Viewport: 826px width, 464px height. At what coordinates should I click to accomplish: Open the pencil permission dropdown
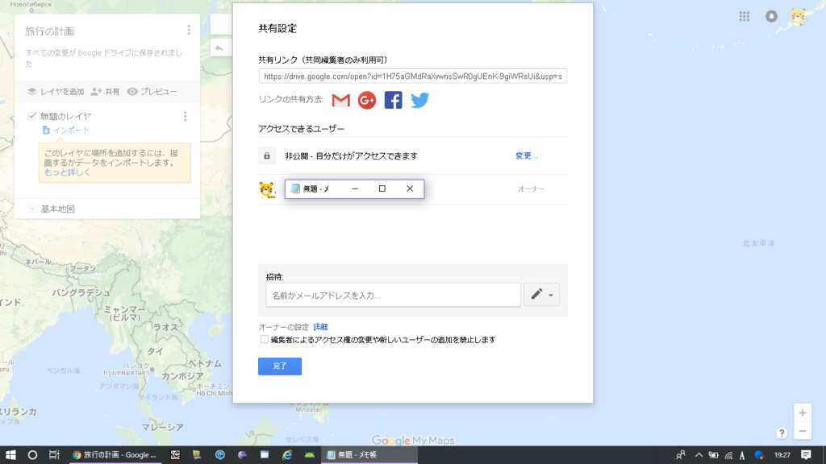[541, 294]
